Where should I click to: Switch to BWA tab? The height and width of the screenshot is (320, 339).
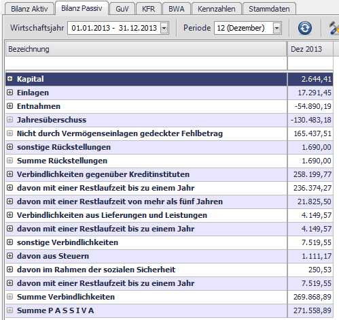pos(177,9)
